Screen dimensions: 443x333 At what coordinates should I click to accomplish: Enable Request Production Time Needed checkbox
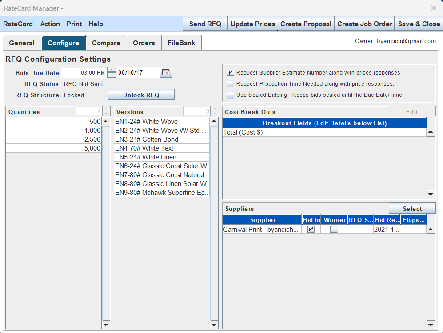point(230,83)
